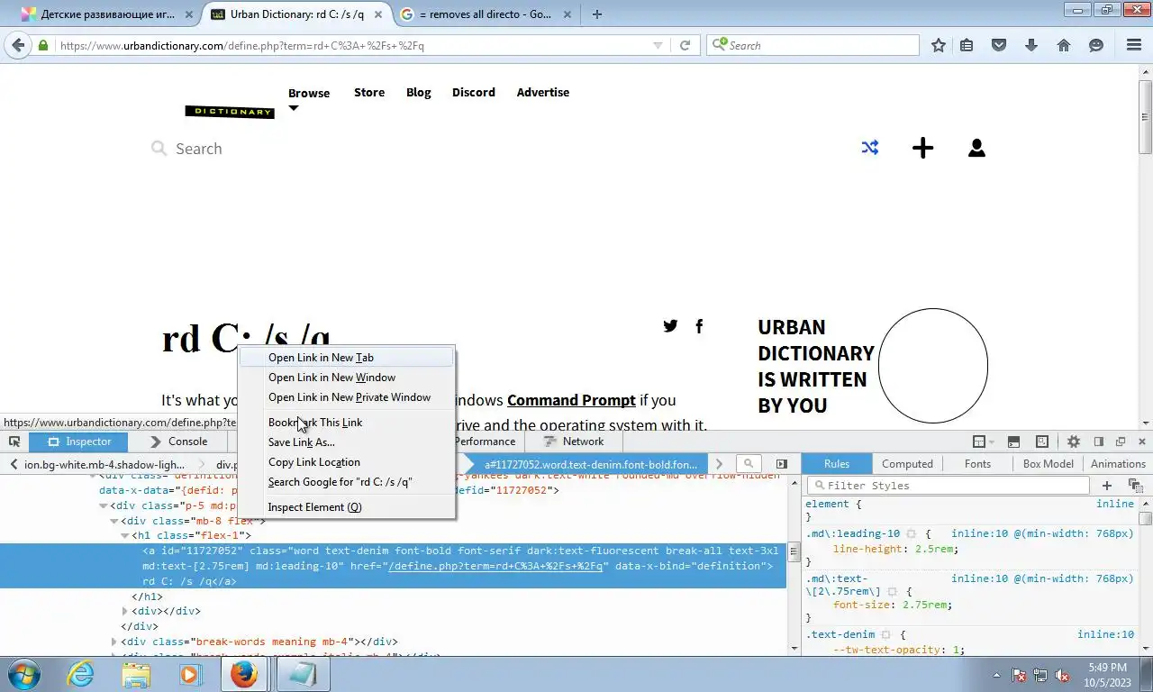Reload the page with the refresh icon
Screen dimensions: 1153x692
coord(685,45)
